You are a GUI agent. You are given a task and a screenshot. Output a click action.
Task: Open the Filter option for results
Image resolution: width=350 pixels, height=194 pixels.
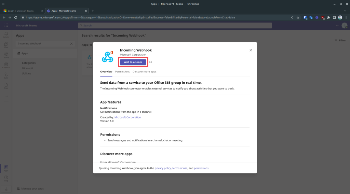click(340, 40)
